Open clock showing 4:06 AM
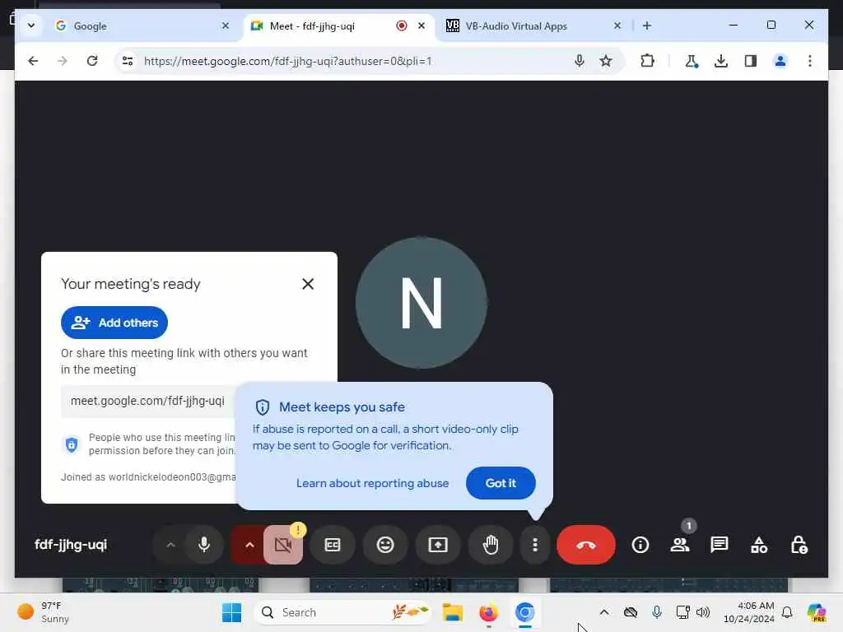The height and width of the screenshot is (632, 843). point(748,612)
